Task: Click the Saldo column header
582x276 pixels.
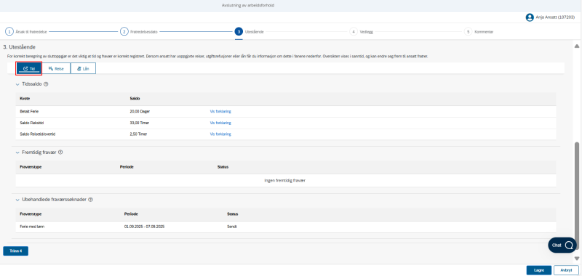Action: pyautogui.click(x=135, y=99)
